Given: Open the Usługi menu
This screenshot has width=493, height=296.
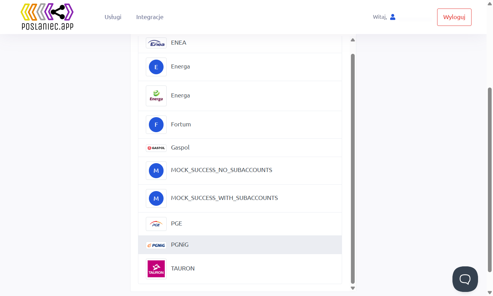Looking at the screenshot, I should (113, 17).
